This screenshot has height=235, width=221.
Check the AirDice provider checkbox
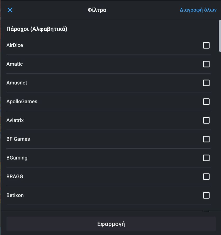click(206, 45)
